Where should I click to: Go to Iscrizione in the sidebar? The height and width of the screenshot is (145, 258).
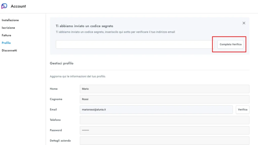click(8, 28)
